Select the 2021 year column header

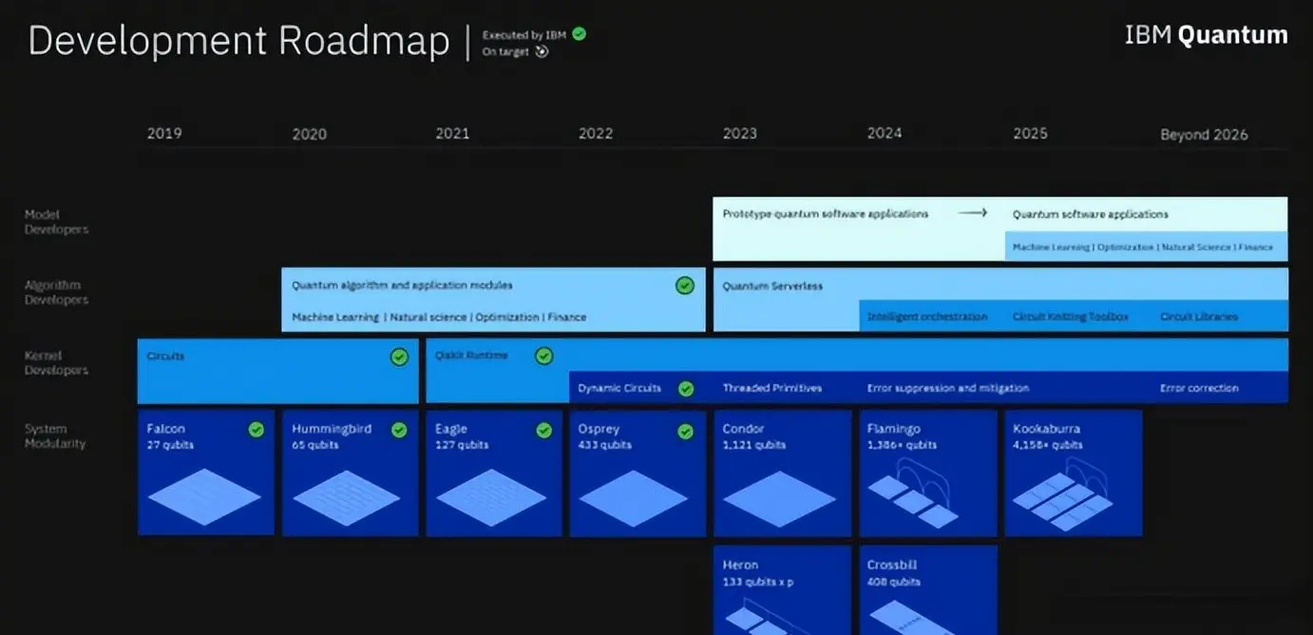(x=452, y=133)
